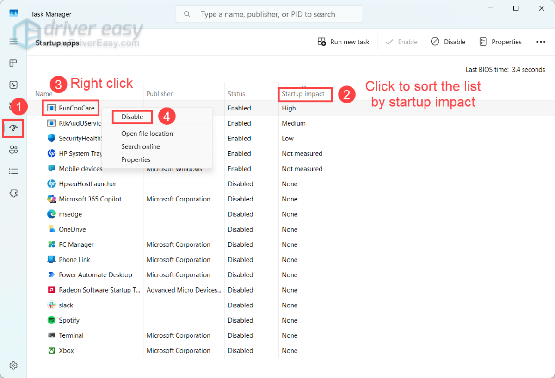This screenshot has height=378, width=555.
Task: Click the Radeon Software icon
Action: click(x=51, y=290)
